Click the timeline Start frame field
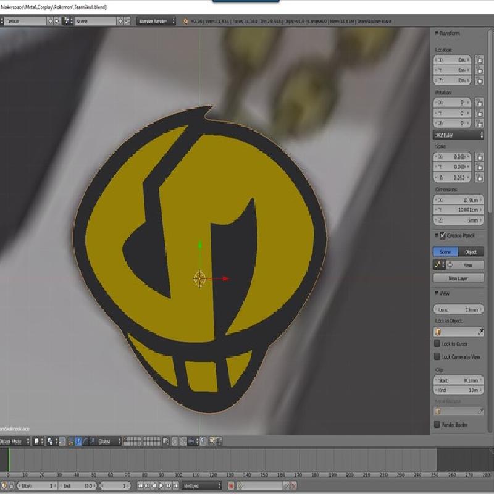The height and width of the screenshot is (494, 494). pyautogui.click(x=37, y=486)
